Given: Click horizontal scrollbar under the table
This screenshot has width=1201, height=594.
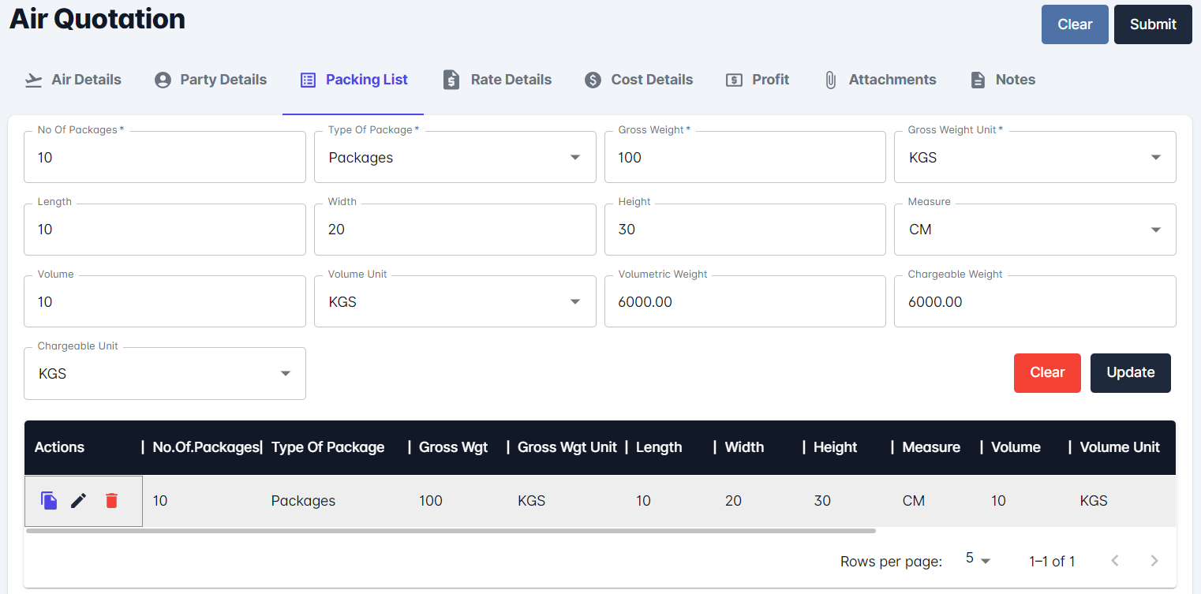Looking at the screenshot, I should [451, 531].
